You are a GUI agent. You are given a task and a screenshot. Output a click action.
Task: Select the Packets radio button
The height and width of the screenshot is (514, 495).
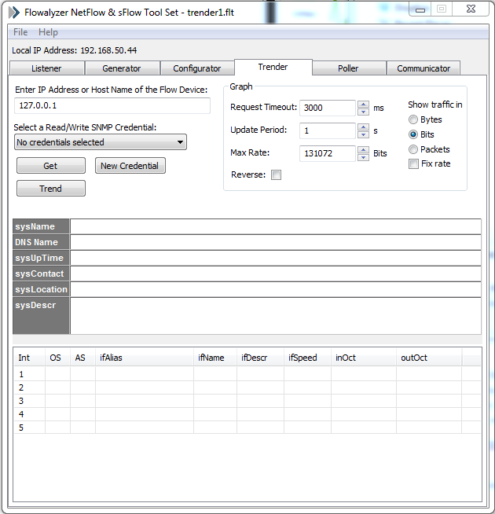point(413,149)
